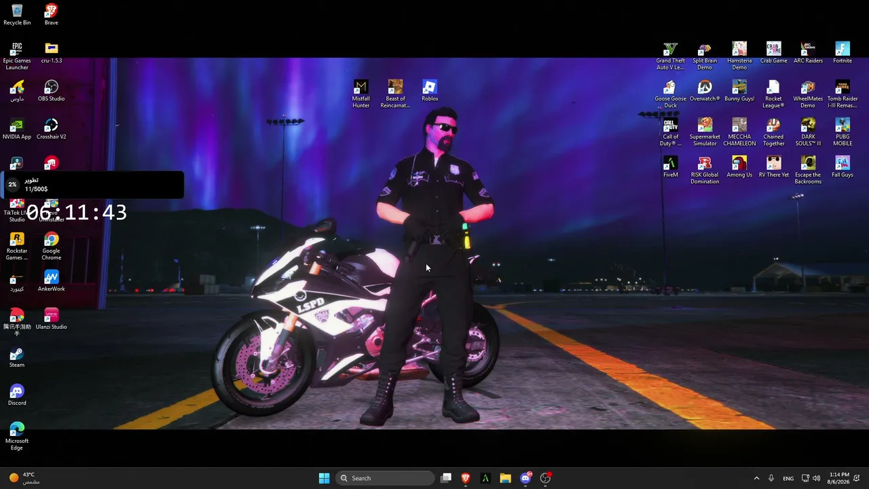Launch the DARK SOULS III shortcut
869x489 pixels.
click(x=808, y=132)
